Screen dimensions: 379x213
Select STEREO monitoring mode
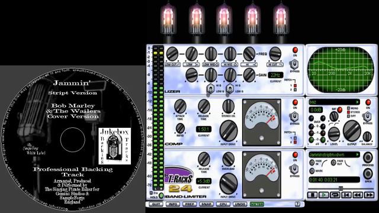point(349,112)
